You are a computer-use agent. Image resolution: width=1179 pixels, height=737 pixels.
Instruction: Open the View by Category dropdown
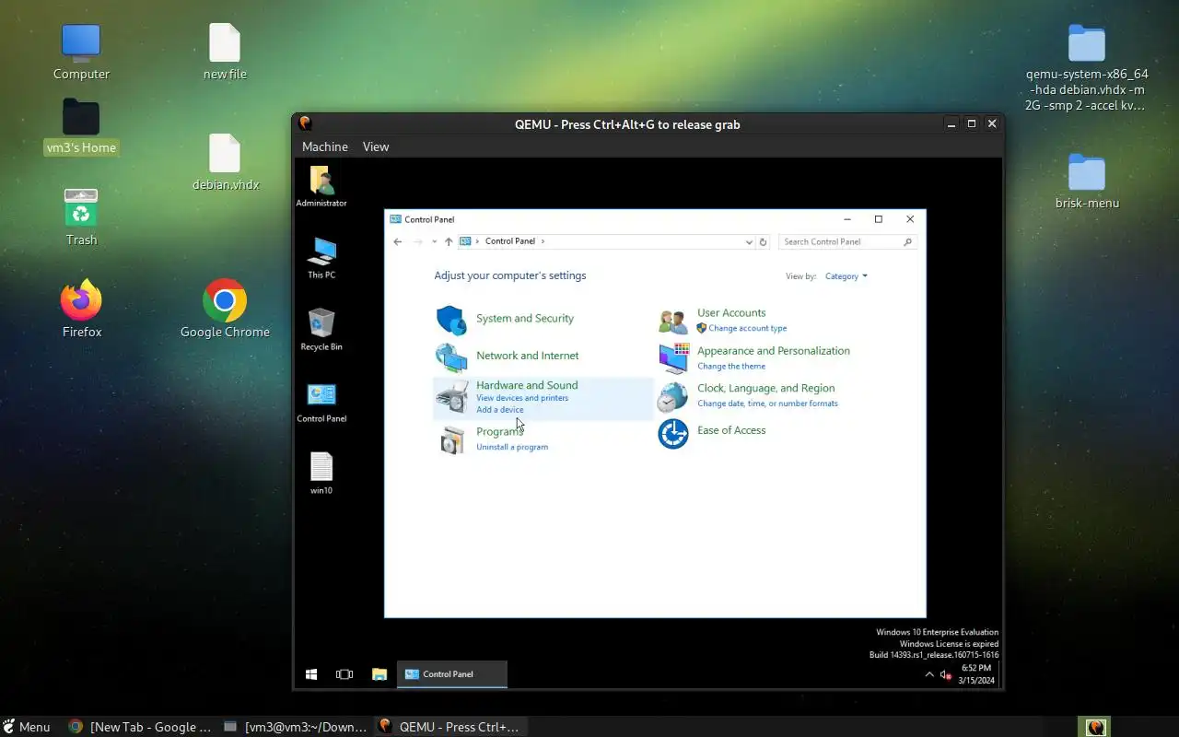[846, 276]
